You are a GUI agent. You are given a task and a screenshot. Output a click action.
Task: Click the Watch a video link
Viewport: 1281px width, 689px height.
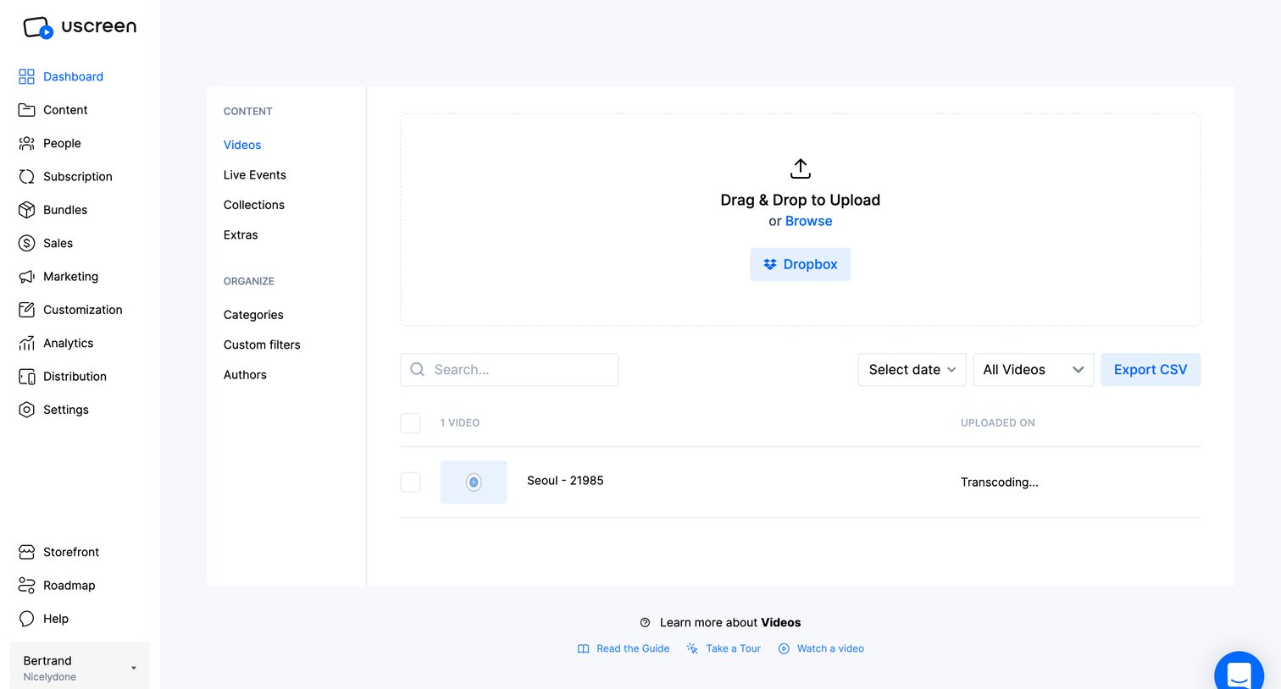pos(821,648)
